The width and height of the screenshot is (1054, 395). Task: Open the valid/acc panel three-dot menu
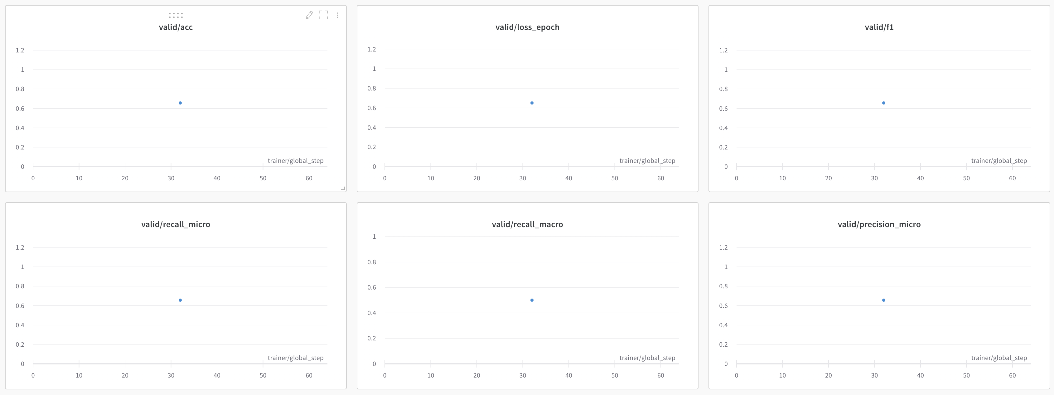pyautogui.click(x=337, y=15)
